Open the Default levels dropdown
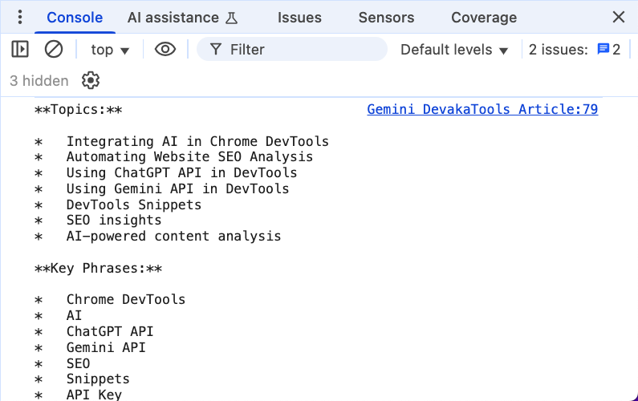638x401 pixels. pyautogui.click(x=454, y=50)
